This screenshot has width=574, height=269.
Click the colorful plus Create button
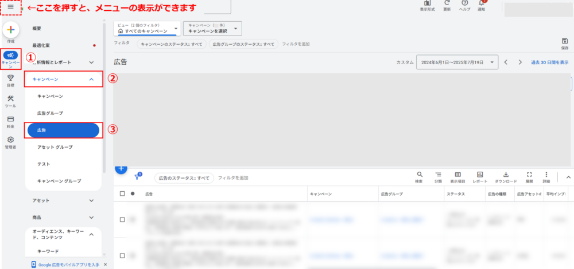10,30
